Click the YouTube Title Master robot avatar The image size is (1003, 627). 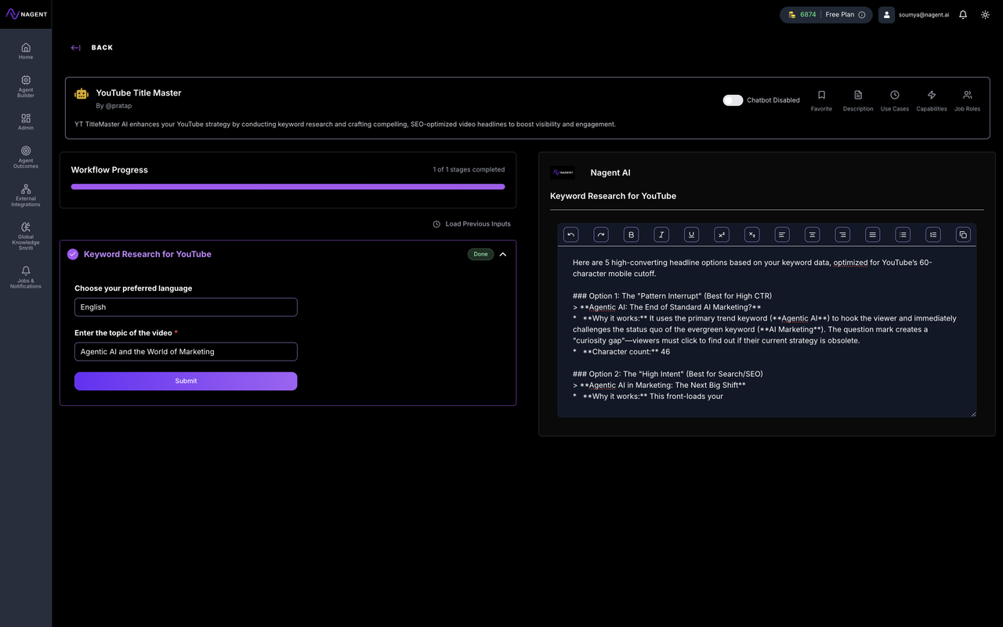(x=81, y=94)
